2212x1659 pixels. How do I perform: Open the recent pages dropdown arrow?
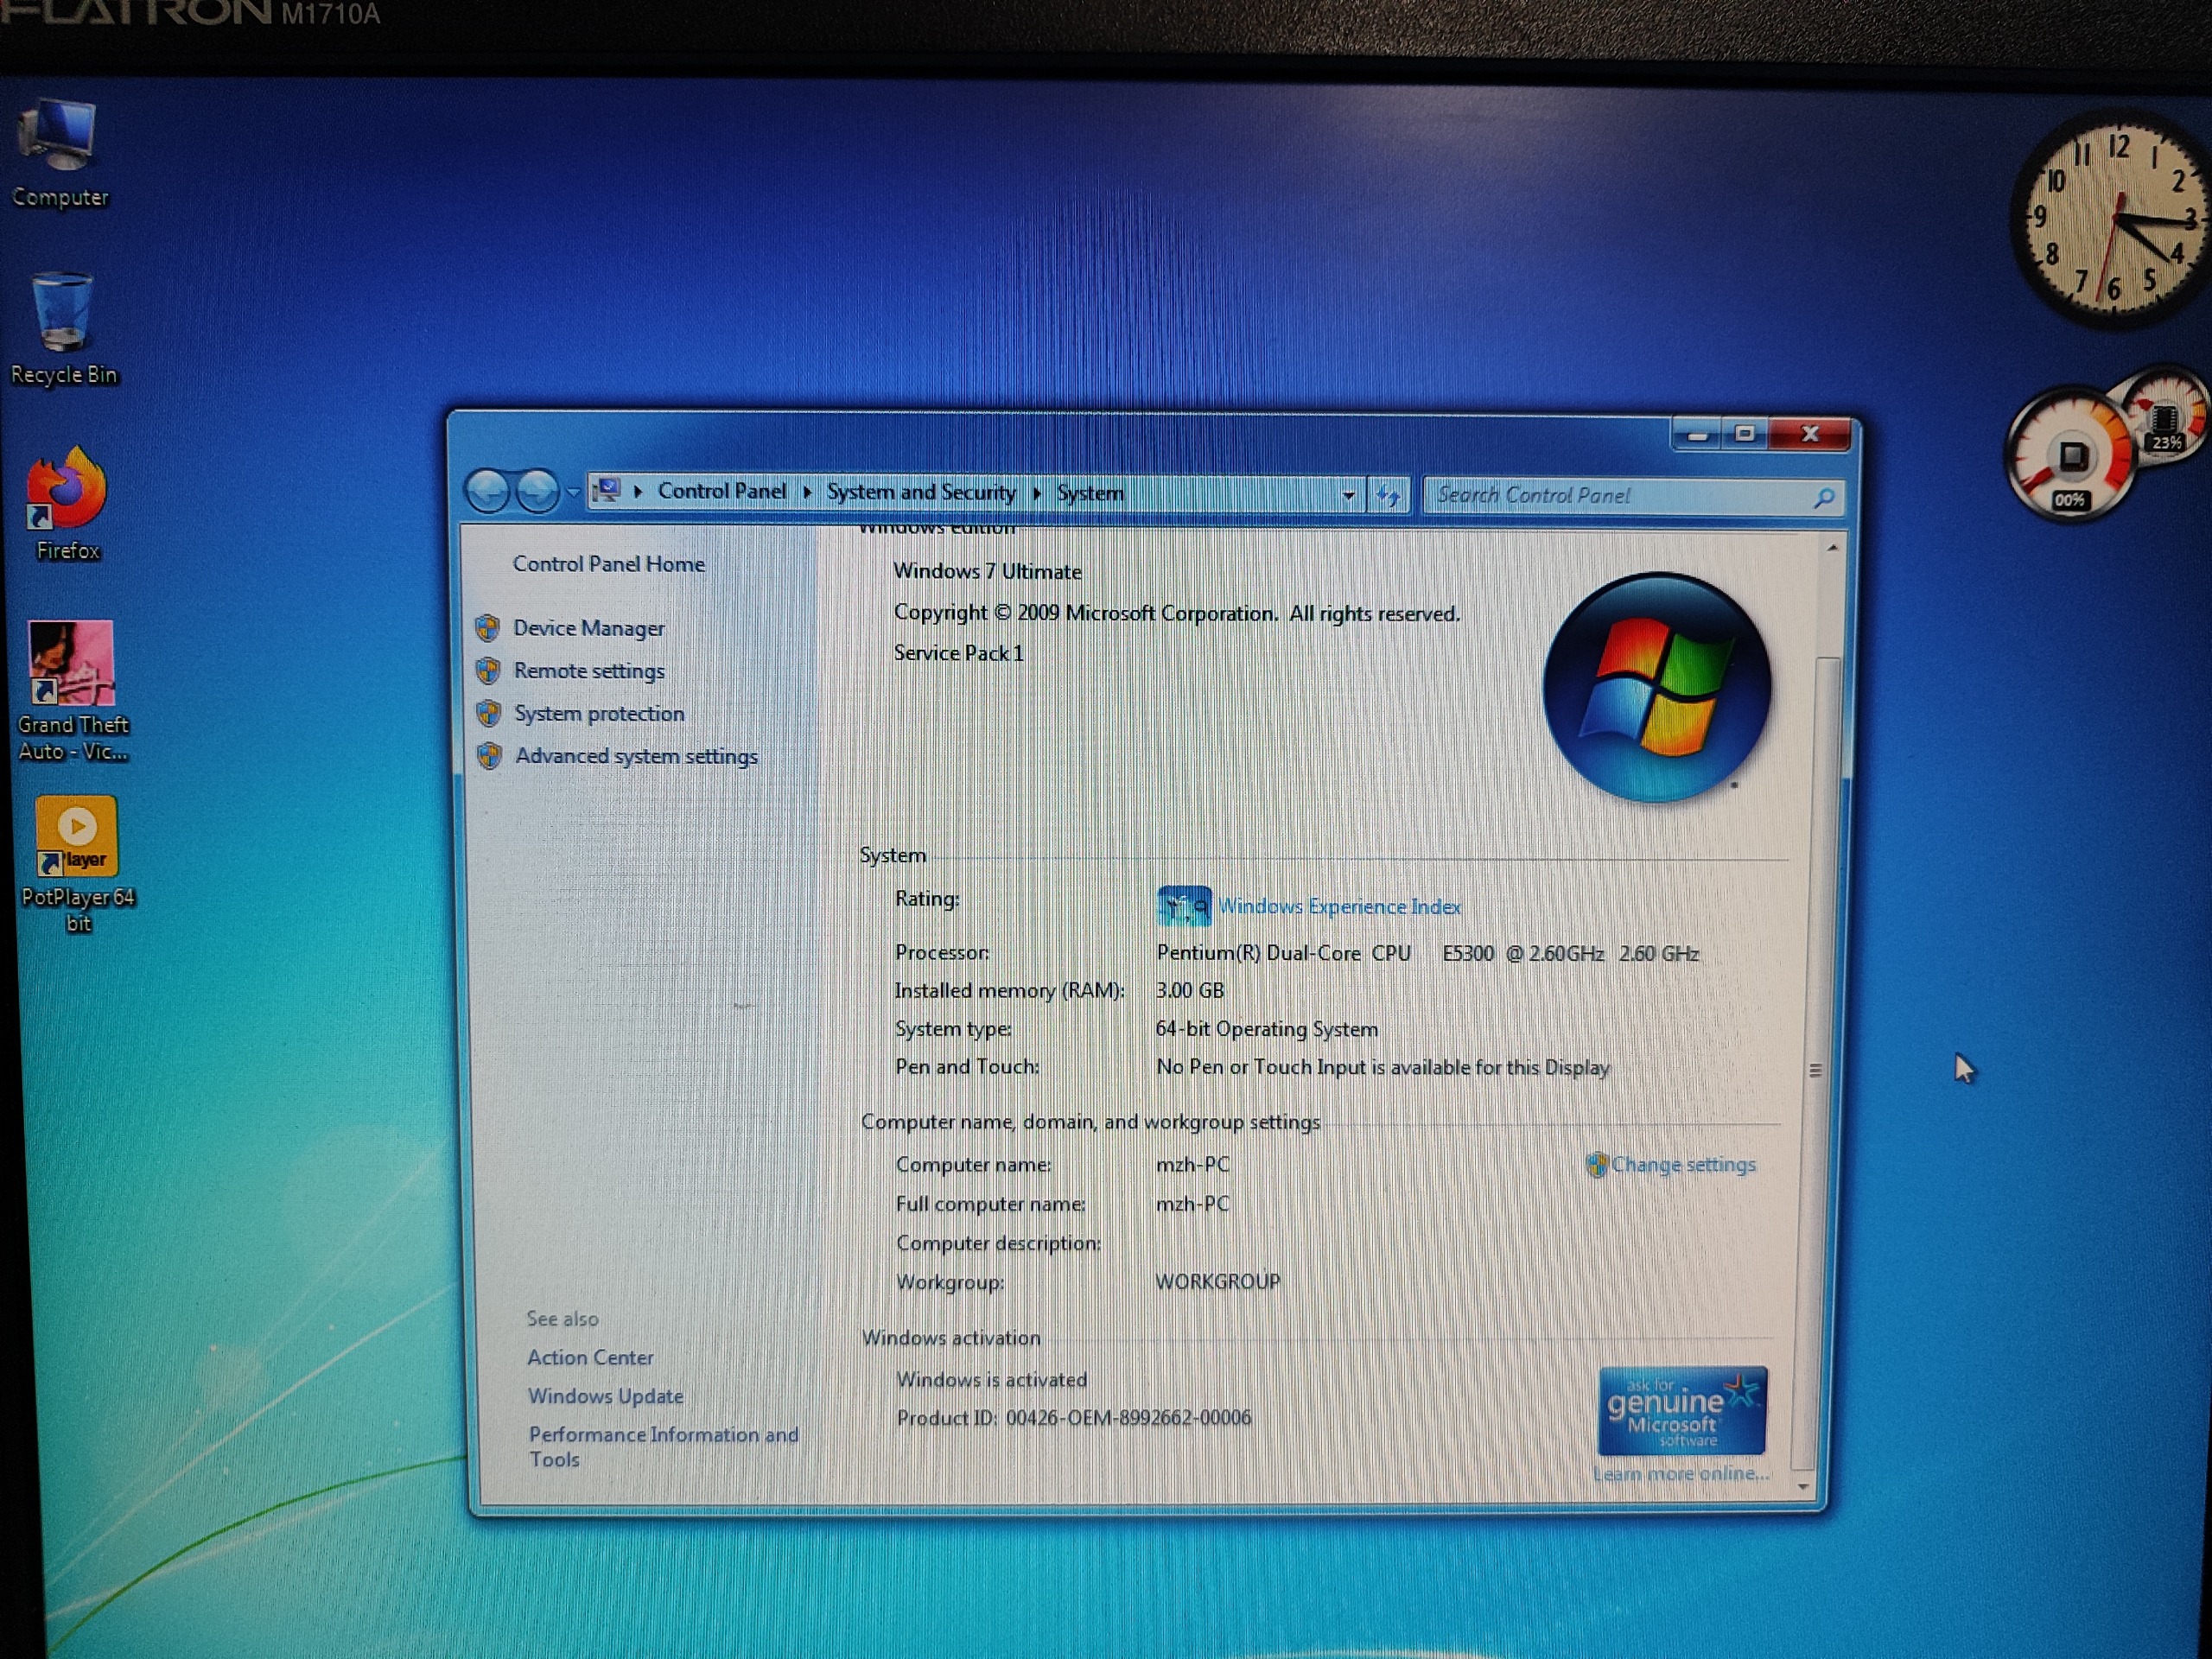[x=573, y=492]
